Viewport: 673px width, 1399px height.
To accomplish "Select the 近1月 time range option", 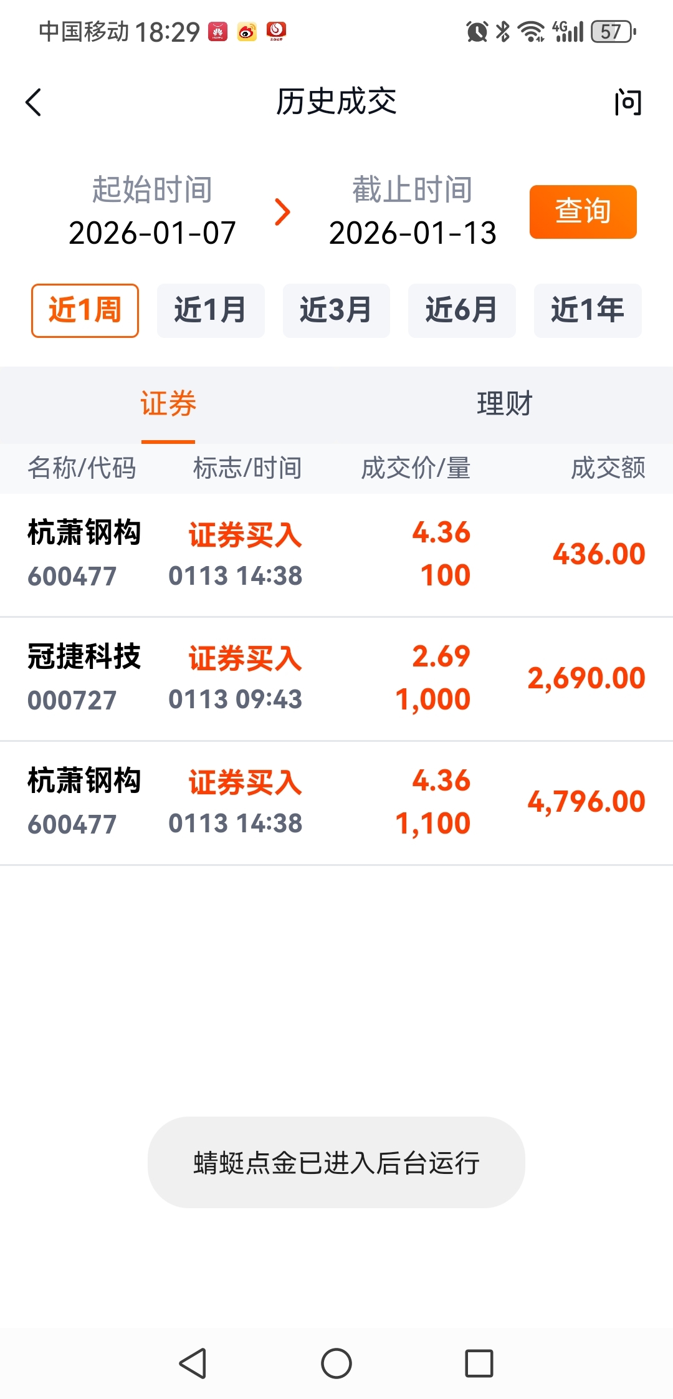I will 211,310.
